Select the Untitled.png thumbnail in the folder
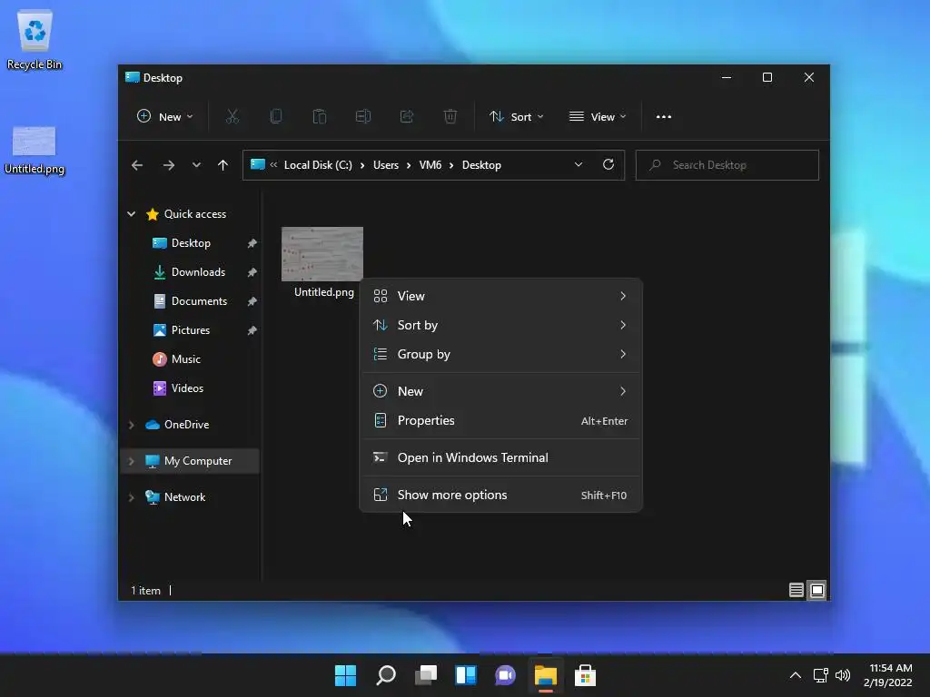This screenshot has width=930, height=697. [322, 254]
